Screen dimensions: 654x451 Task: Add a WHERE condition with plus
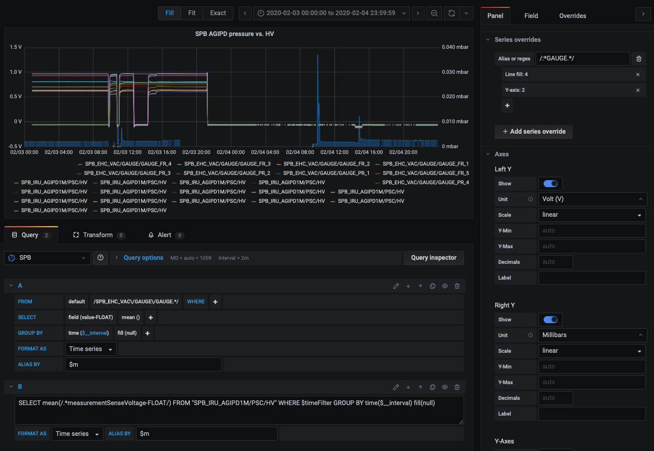point(215,302)
